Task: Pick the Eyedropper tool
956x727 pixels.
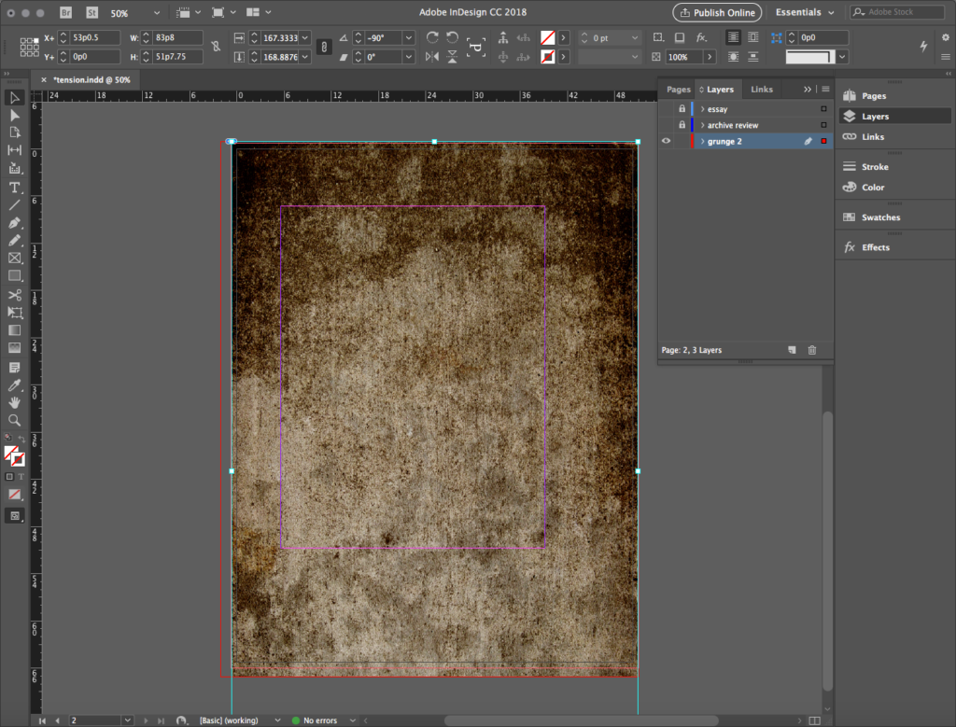Action: point(15,384)
